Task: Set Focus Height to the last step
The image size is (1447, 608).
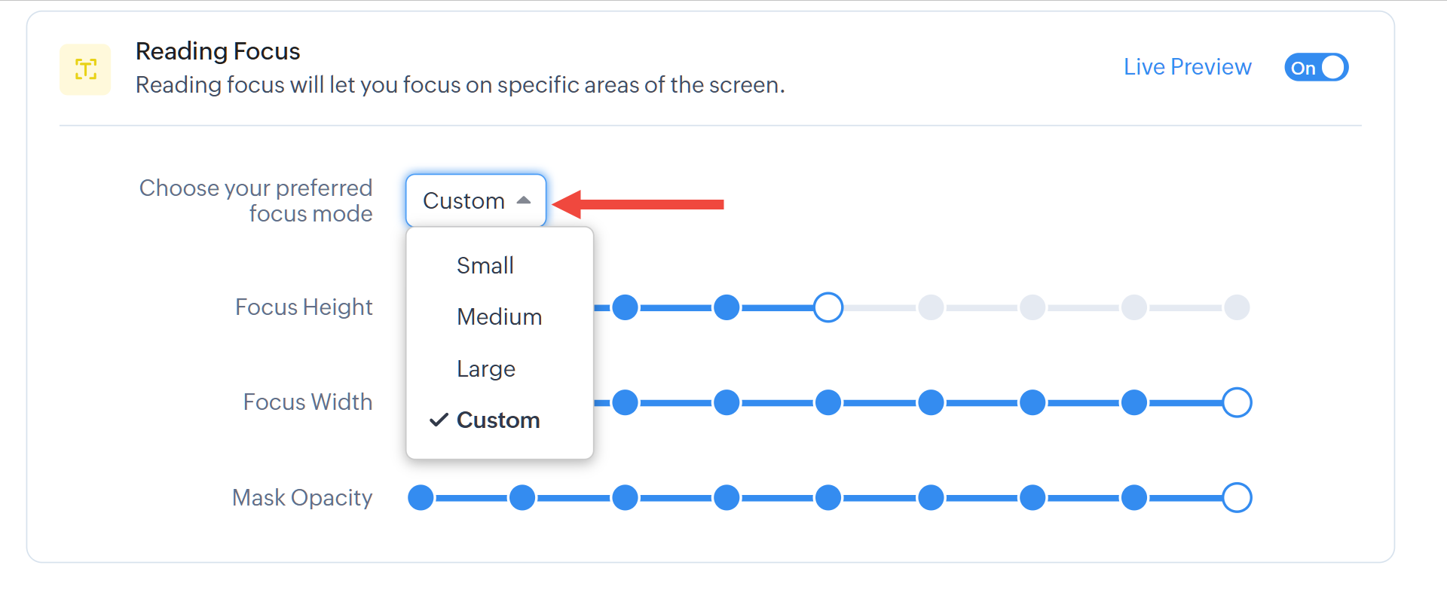Action: point(1237,307)
